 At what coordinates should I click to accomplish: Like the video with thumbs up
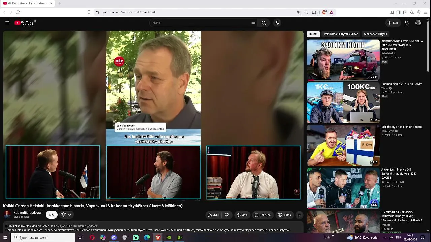(x=213, y=215)
